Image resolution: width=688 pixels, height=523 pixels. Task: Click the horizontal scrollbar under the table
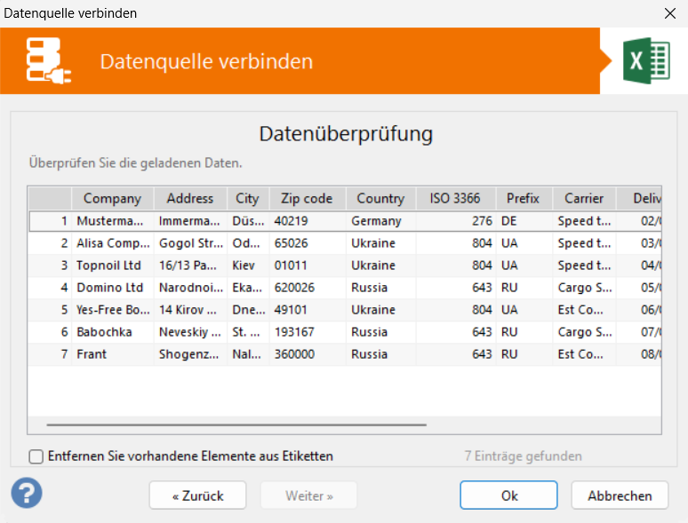coord(236,424)
